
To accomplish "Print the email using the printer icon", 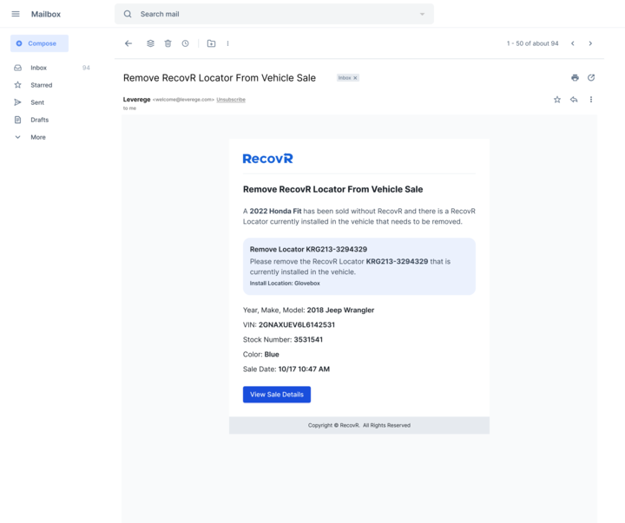I will pos(575,78).
